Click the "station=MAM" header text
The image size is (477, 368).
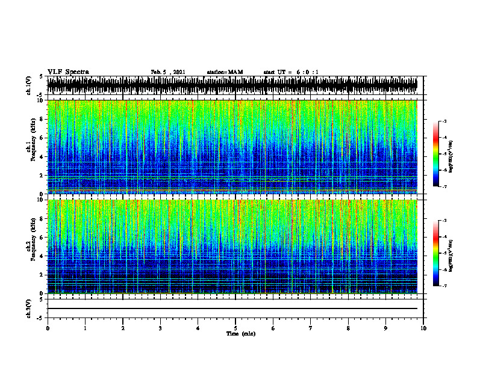click(225, 72)
